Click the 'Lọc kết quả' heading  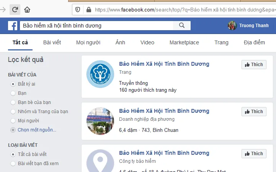point(26,60)
